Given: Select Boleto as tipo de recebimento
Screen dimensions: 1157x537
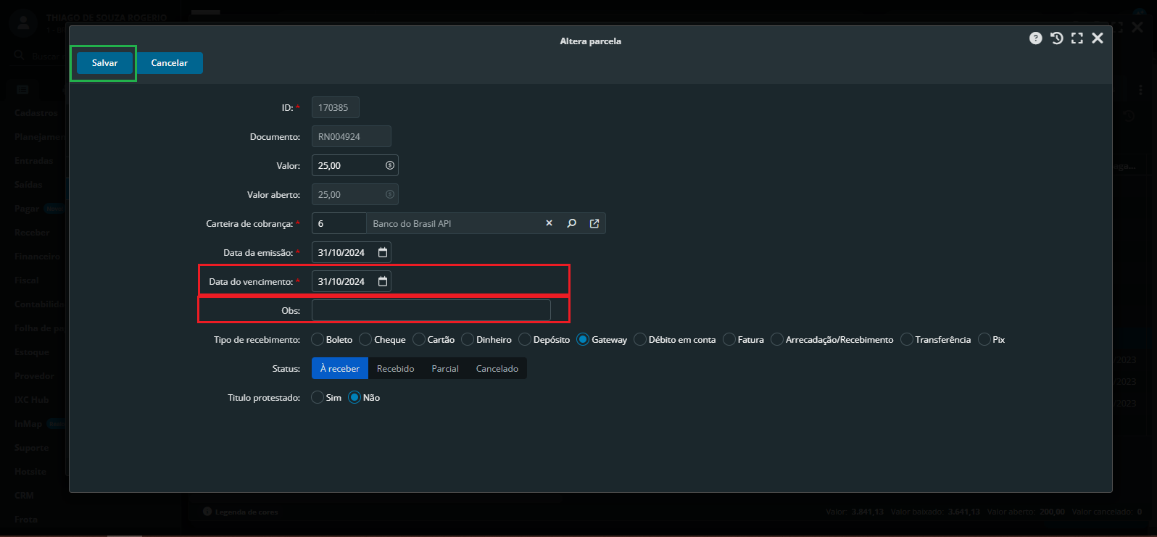Looking at the screenshot, I should [318, 339].
